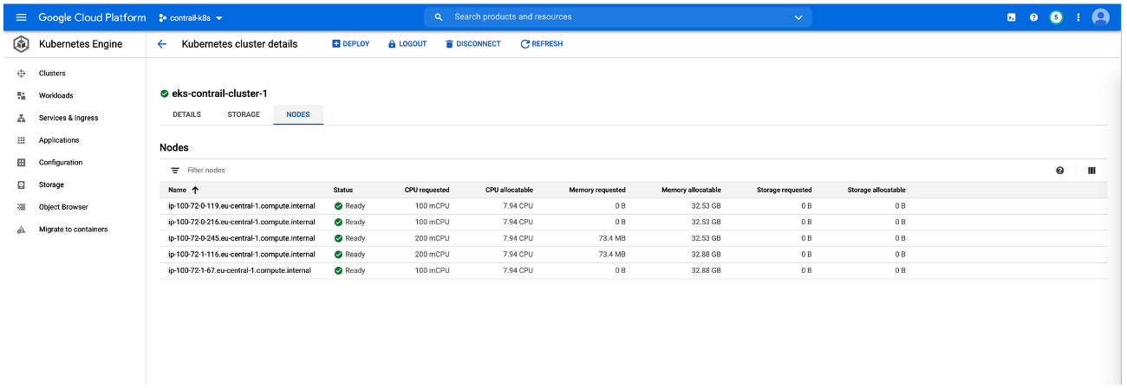Click the user account avatar
Screen dimensions: 1127x388
coord(1101,17)
